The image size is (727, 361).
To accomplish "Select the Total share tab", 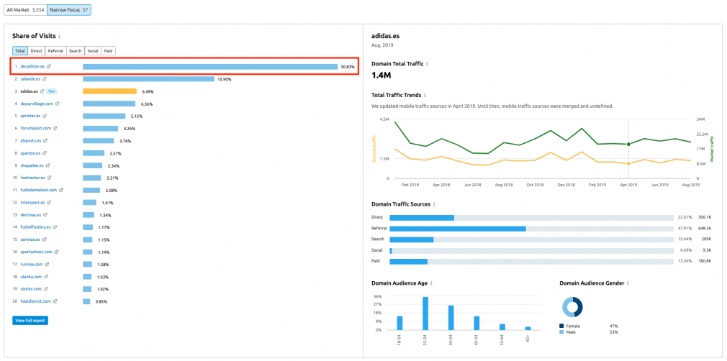I will tap(20, 51).
